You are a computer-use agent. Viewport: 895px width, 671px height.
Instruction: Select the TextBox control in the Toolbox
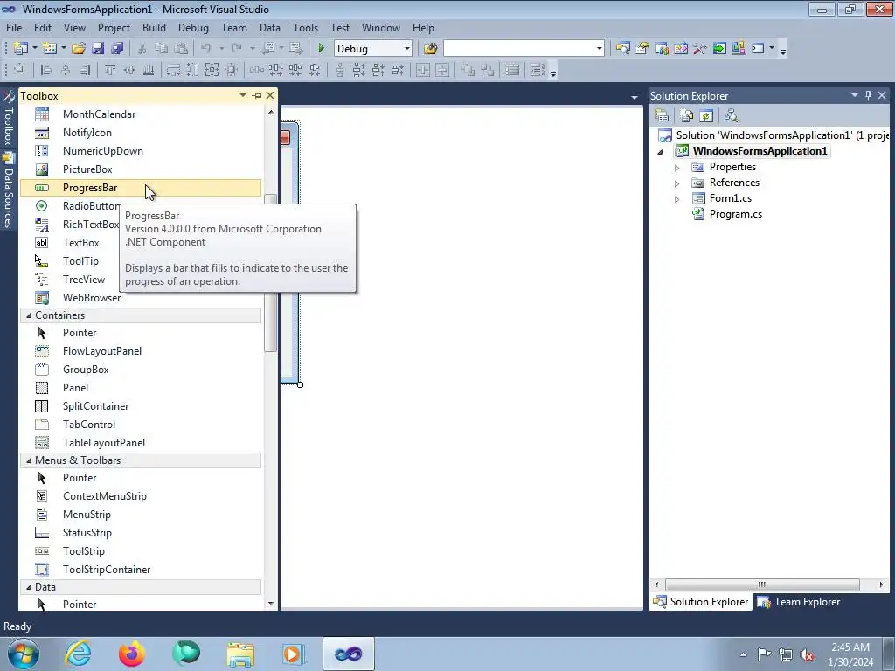[x=70, y=243]
